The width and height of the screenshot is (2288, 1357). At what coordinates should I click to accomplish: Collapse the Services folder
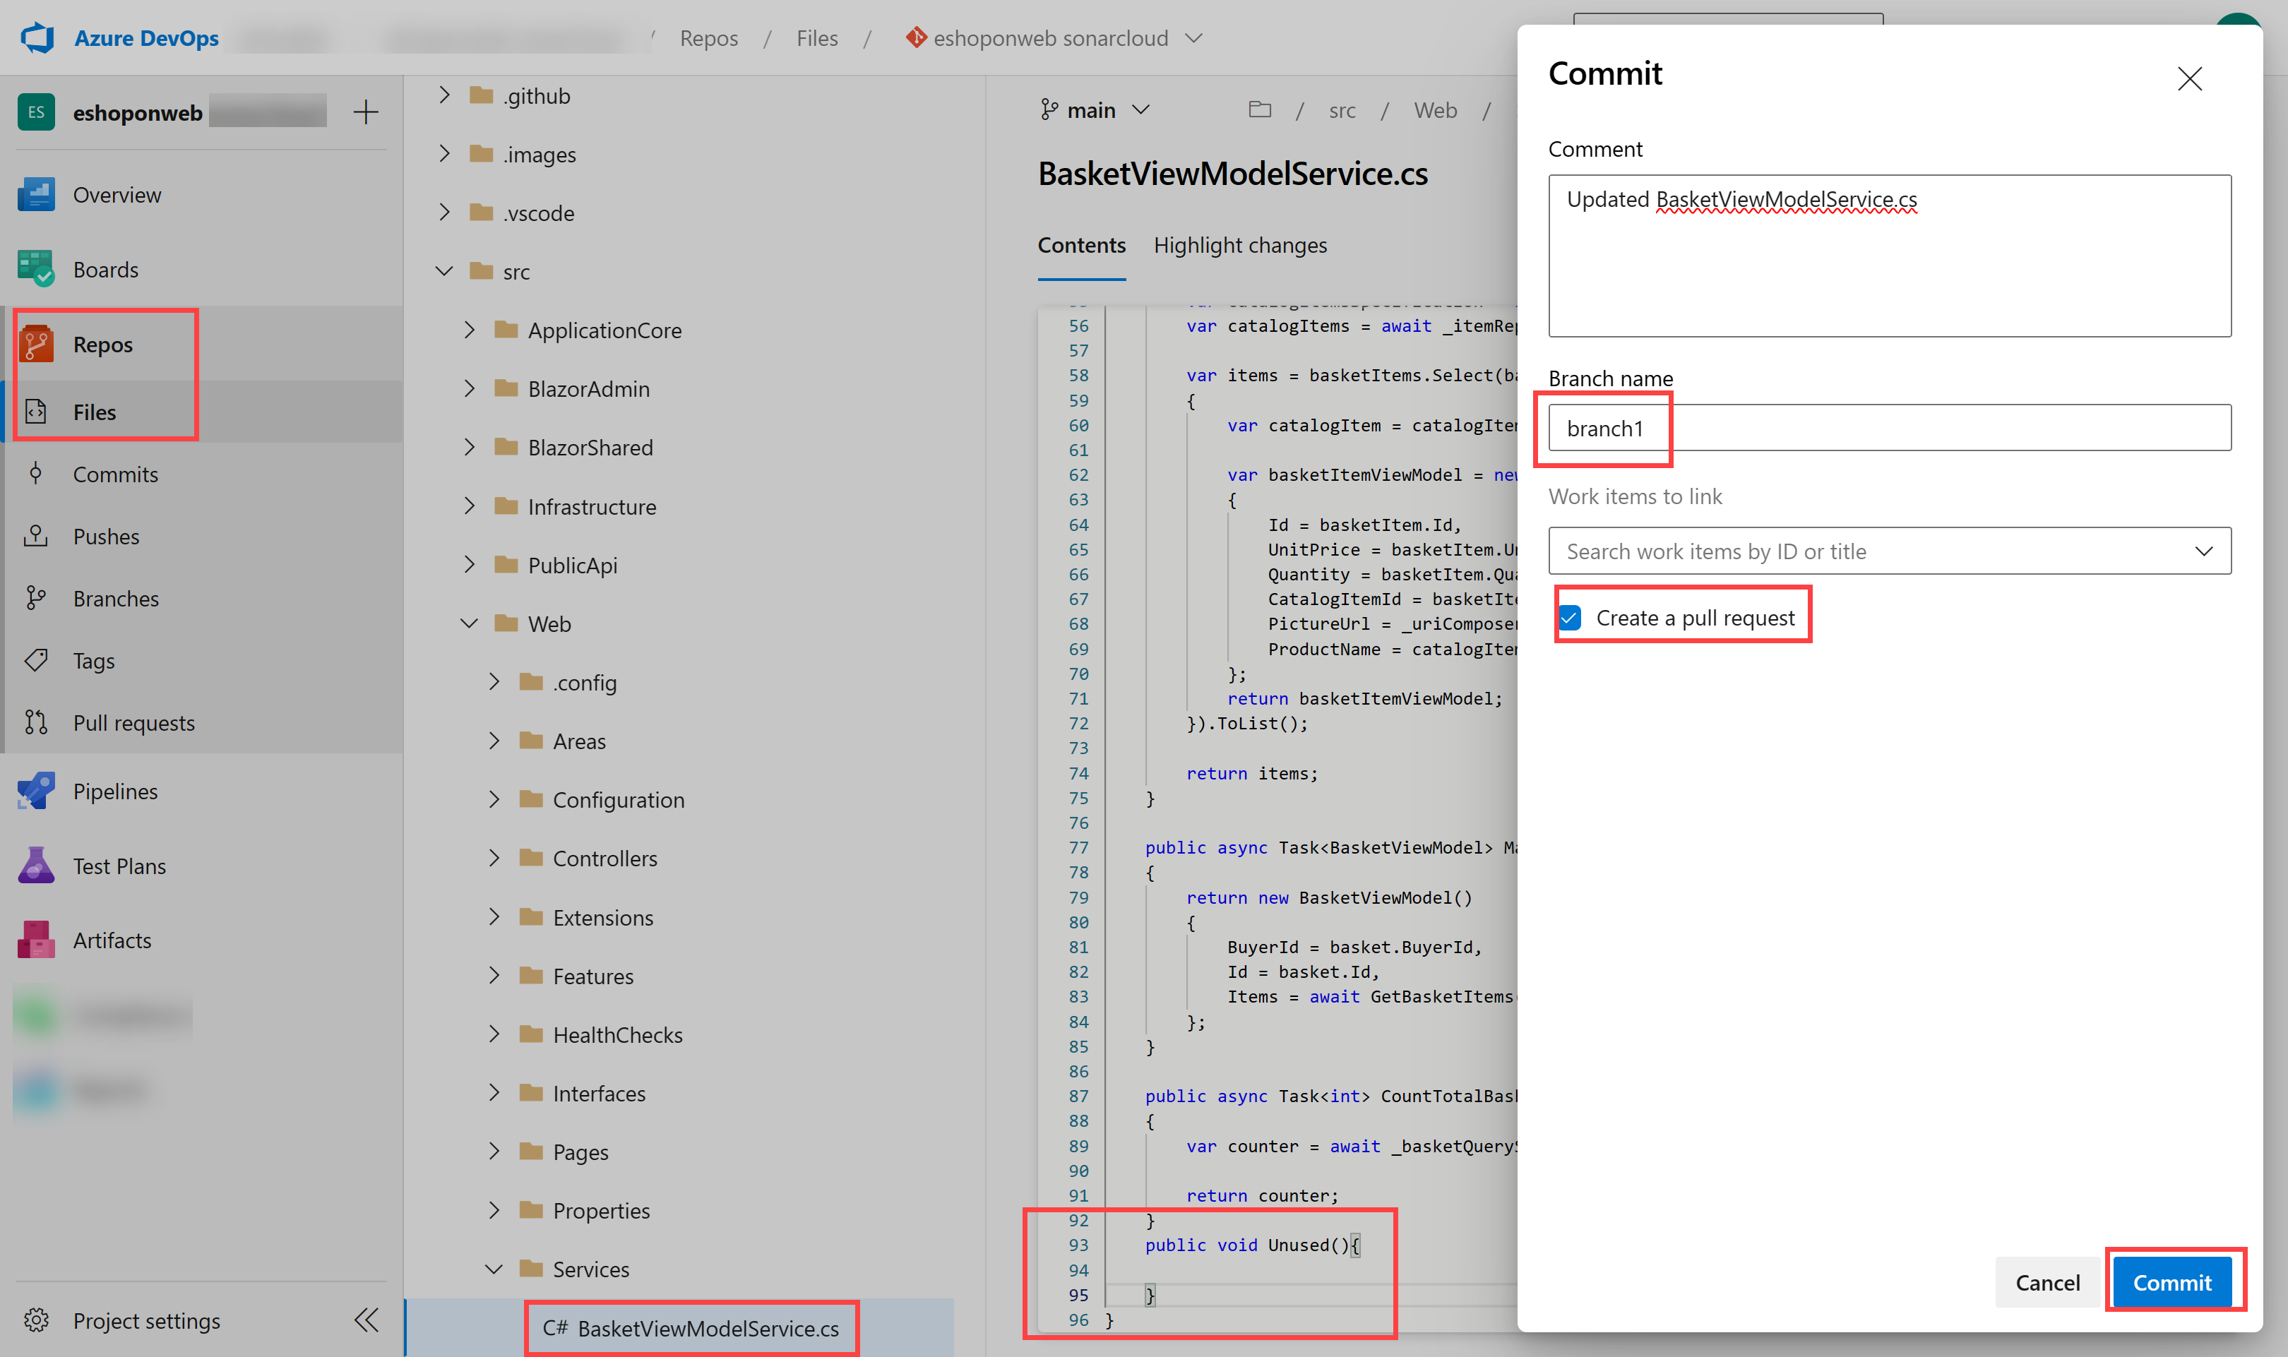[494, 1269]
